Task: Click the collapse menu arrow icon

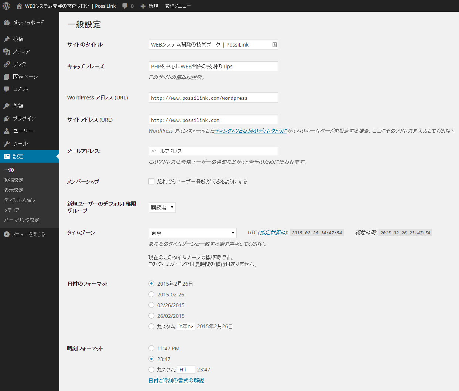Action: tap(7, 234)
